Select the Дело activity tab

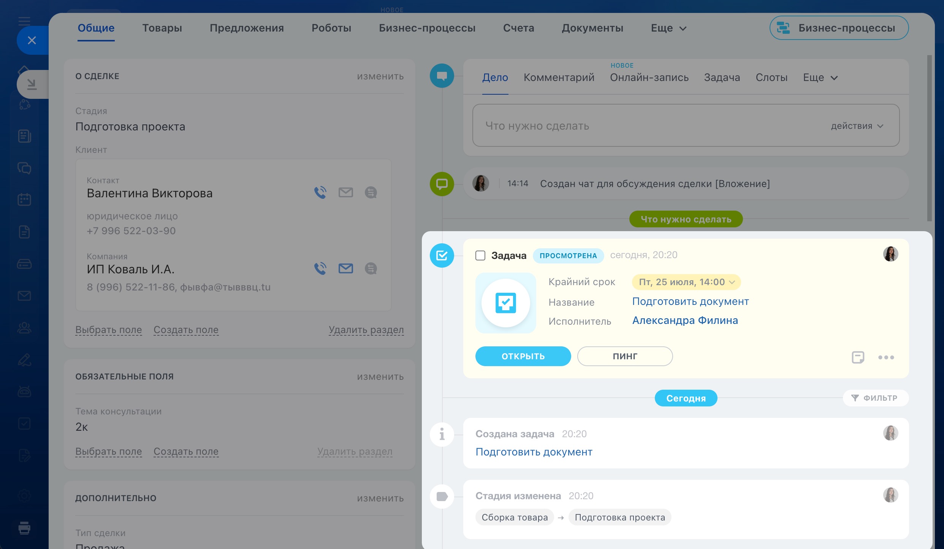[x=495, y=78]
